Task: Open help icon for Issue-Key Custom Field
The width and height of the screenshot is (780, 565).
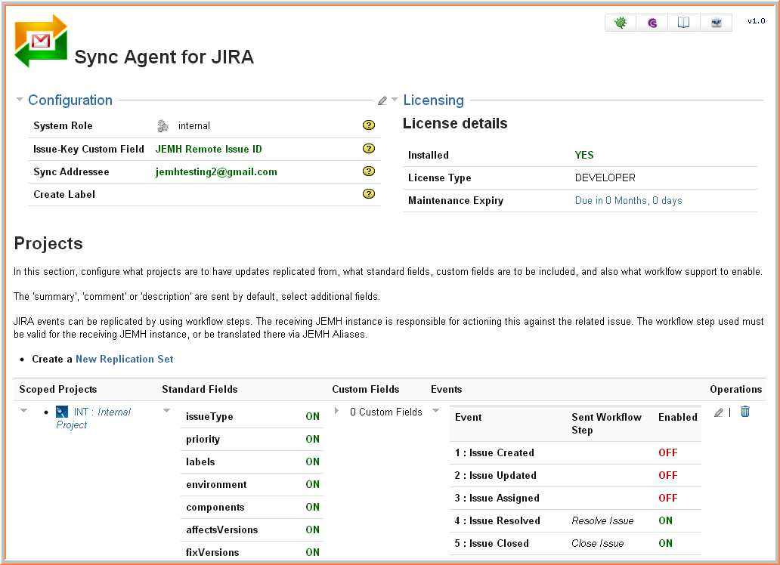Action: (x=369, y=148)
